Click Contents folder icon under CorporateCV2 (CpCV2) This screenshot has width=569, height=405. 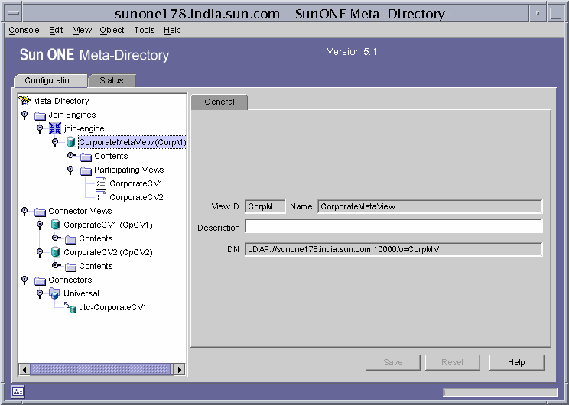(x=70, y=267)
